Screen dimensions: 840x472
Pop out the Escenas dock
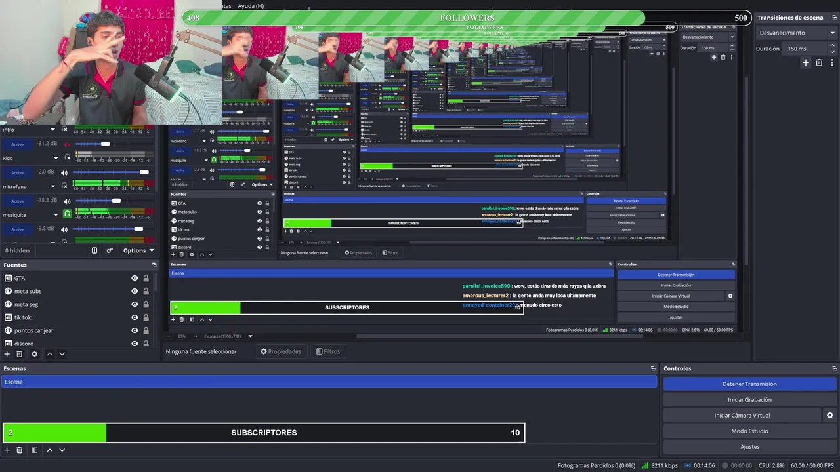tap(653, 368)
